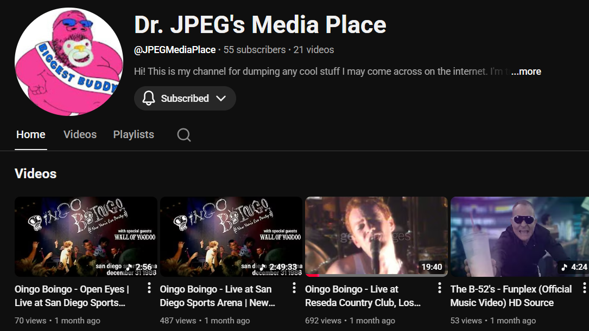The height and width of the screenshot is (331, 589).
Task: Open options for B-52's Funplex video
Action: (584, 288)
